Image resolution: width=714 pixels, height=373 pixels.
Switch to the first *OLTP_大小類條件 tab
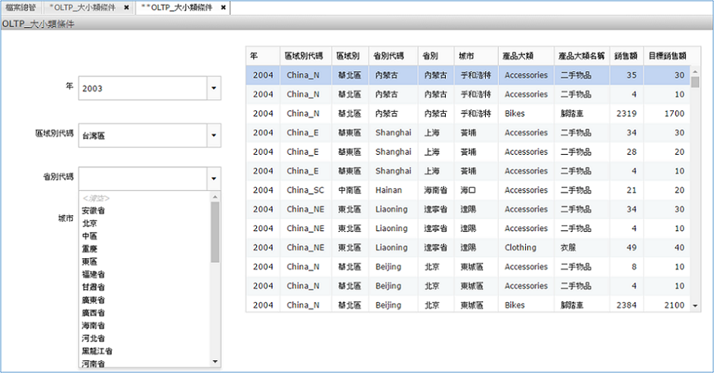(x=84, y=8)
